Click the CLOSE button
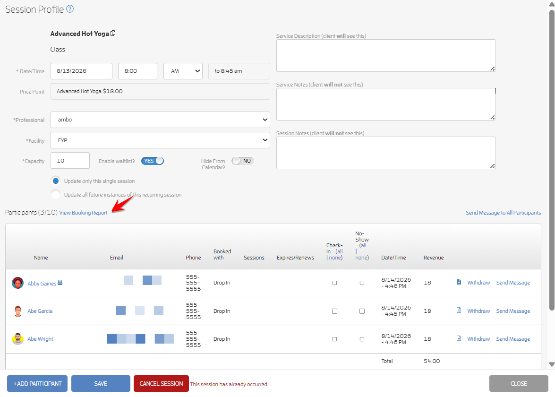 (519, 384)
